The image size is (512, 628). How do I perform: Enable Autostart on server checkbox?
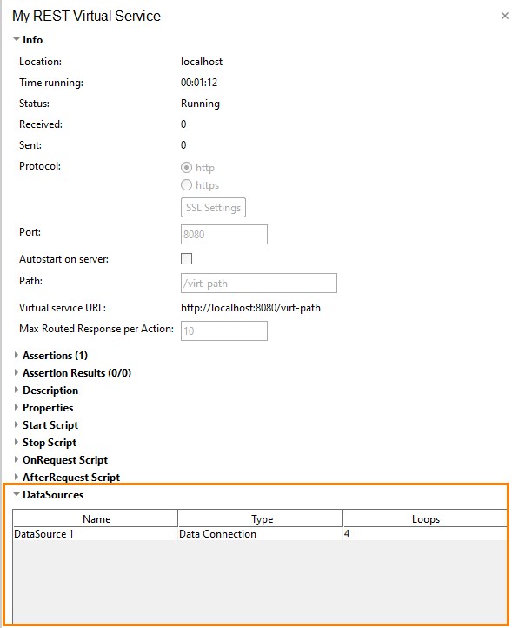pyautogui.click(x=186, y=258)
